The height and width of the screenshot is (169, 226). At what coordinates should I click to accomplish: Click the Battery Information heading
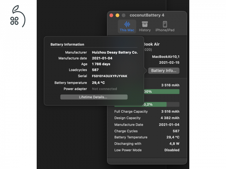67,44
